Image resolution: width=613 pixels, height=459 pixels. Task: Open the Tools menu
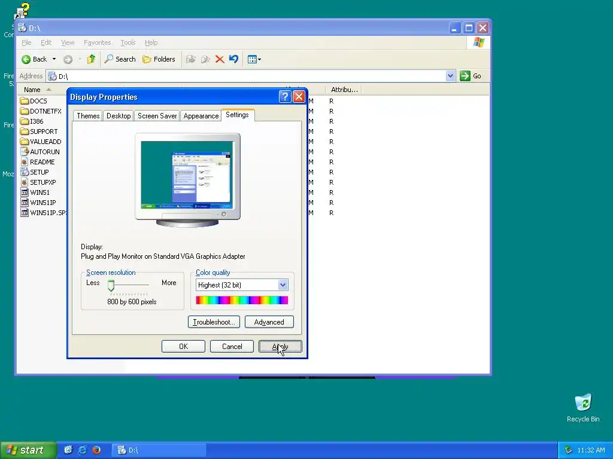pos(128,42)
